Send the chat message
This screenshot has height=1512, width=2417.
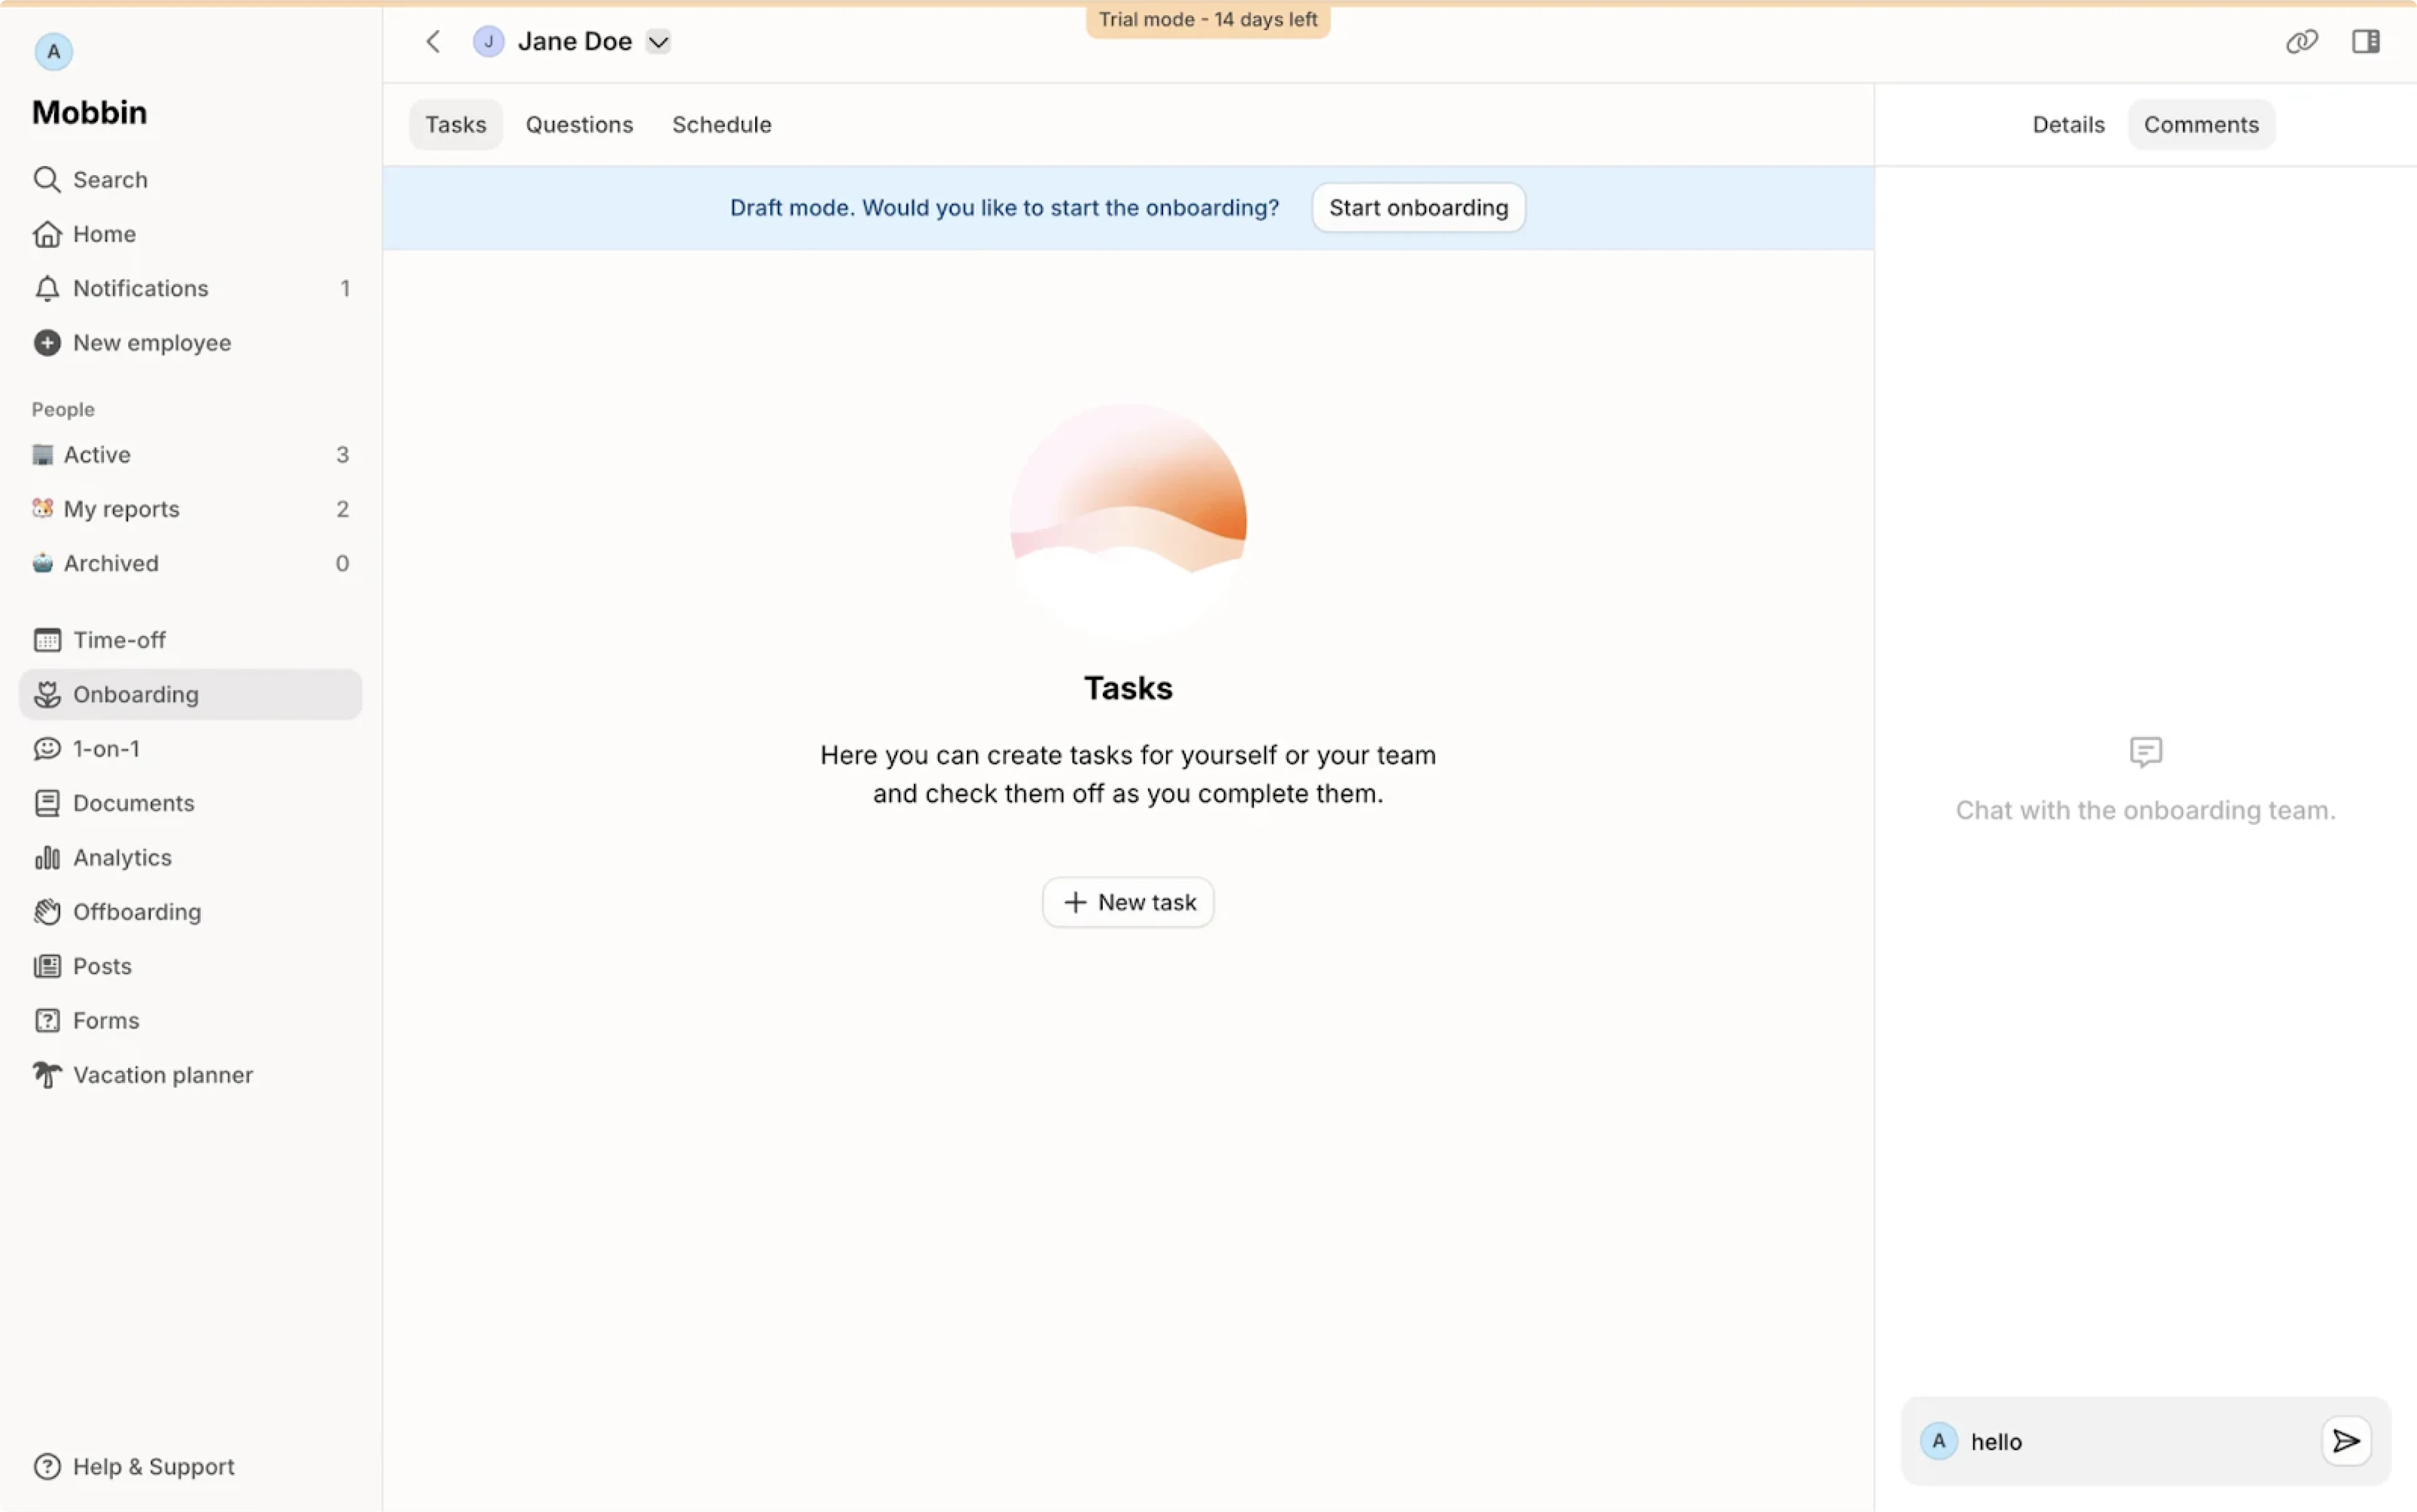pos(2346,1440)
